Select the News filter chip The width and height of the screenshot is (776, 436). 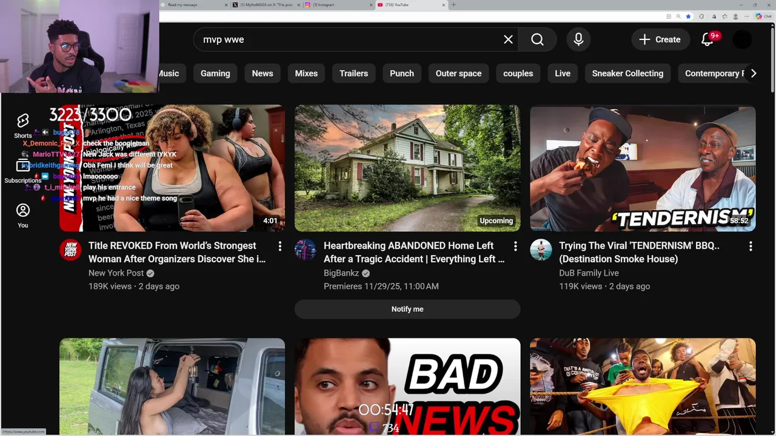click(263, 73)
